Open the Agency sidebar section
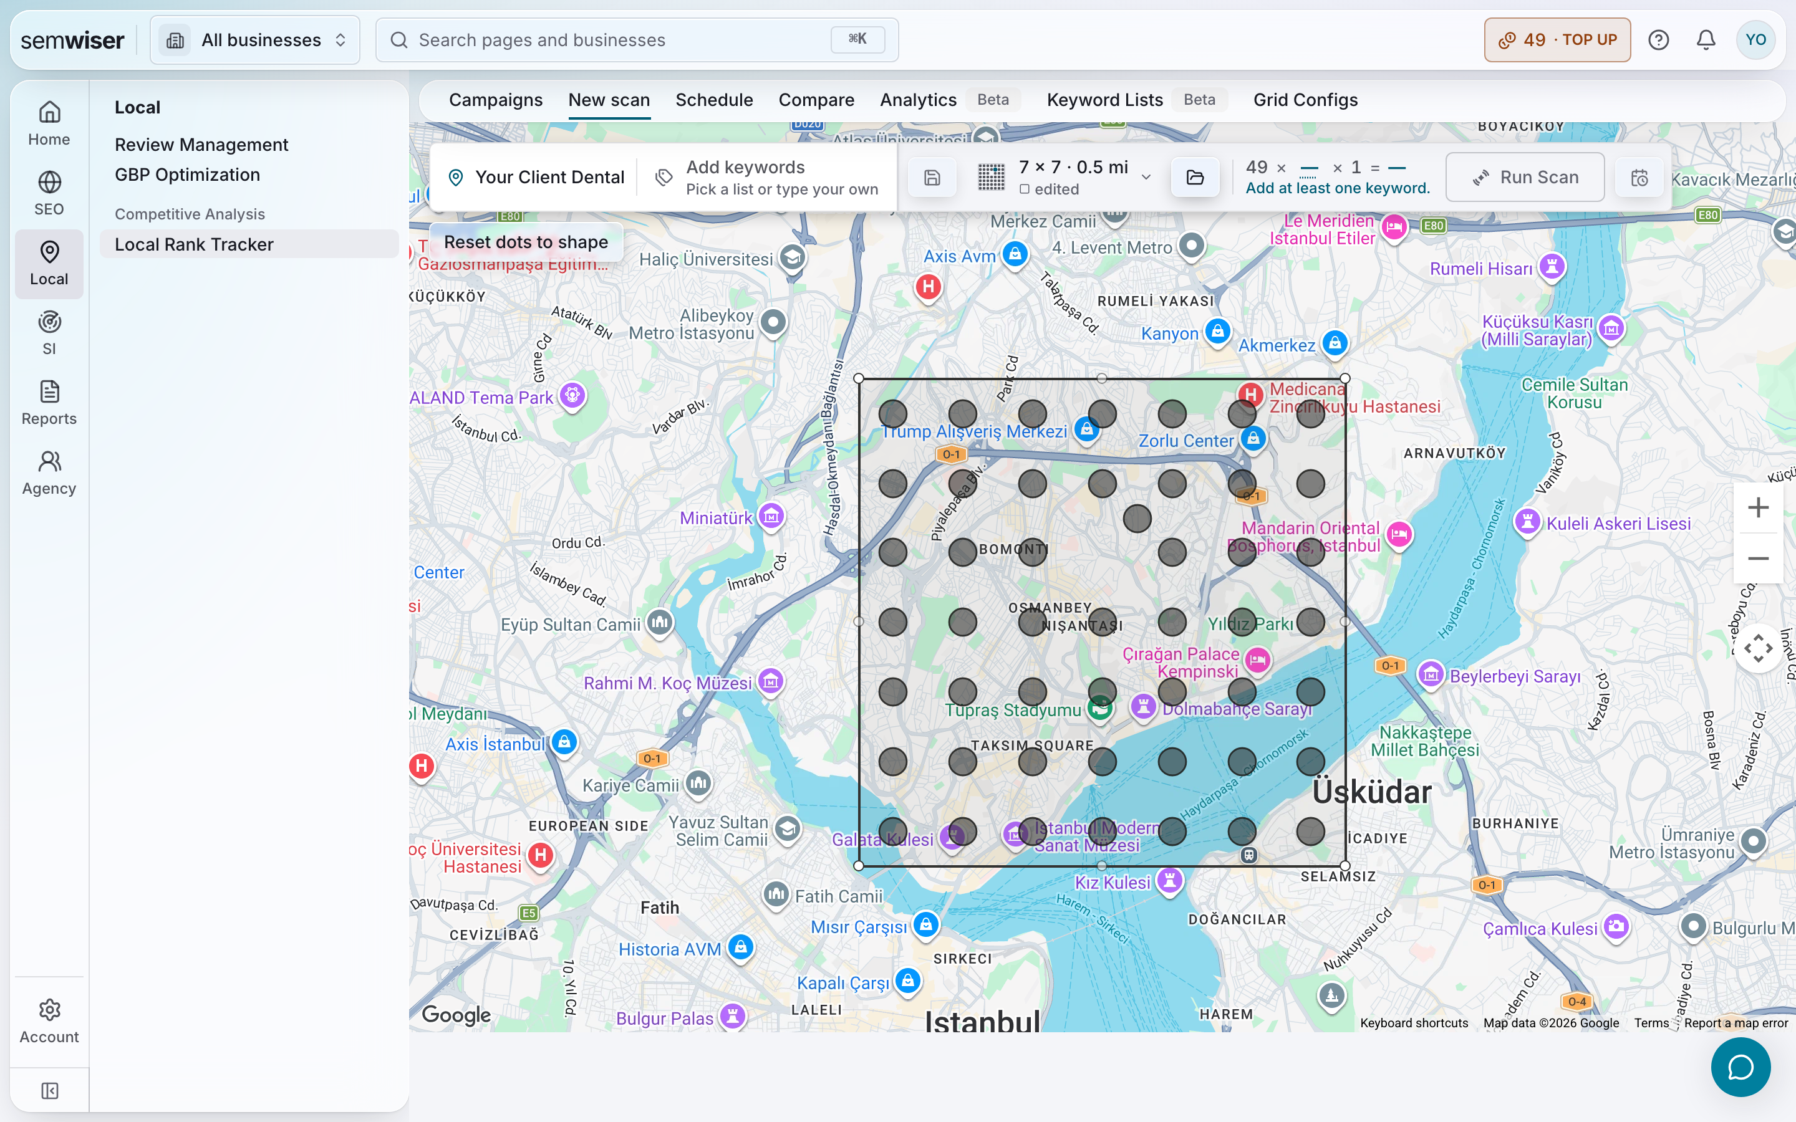This screenshot has height=1122, width=1796. (x=49, y=472)
